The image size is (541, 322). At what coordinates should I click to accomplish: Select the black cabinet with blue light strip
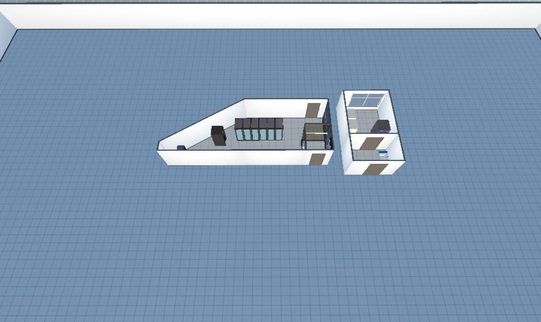click(x=382, y=127)
